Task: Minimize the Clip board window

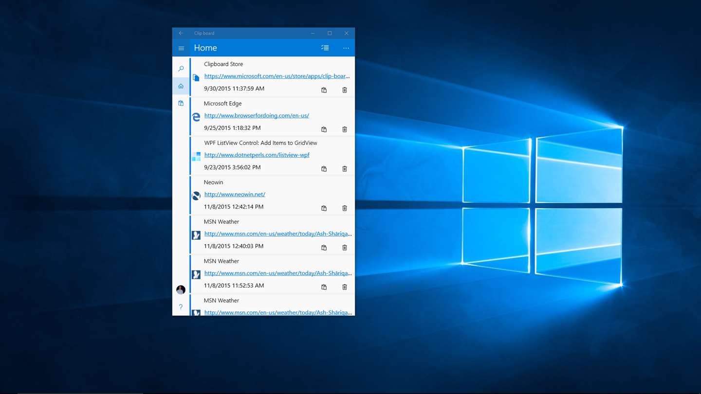Action: point(313,33)
